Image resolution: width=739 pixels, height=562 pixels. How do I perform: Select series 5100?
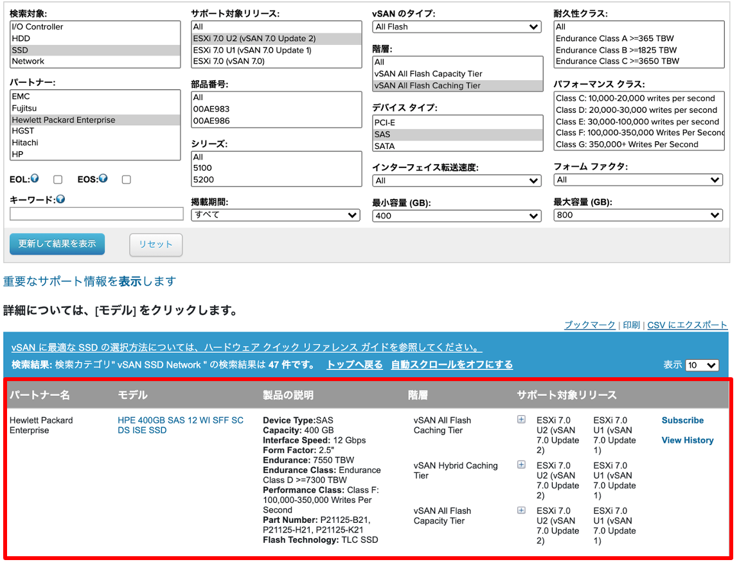pyautogui.click(x=276, y=168)
